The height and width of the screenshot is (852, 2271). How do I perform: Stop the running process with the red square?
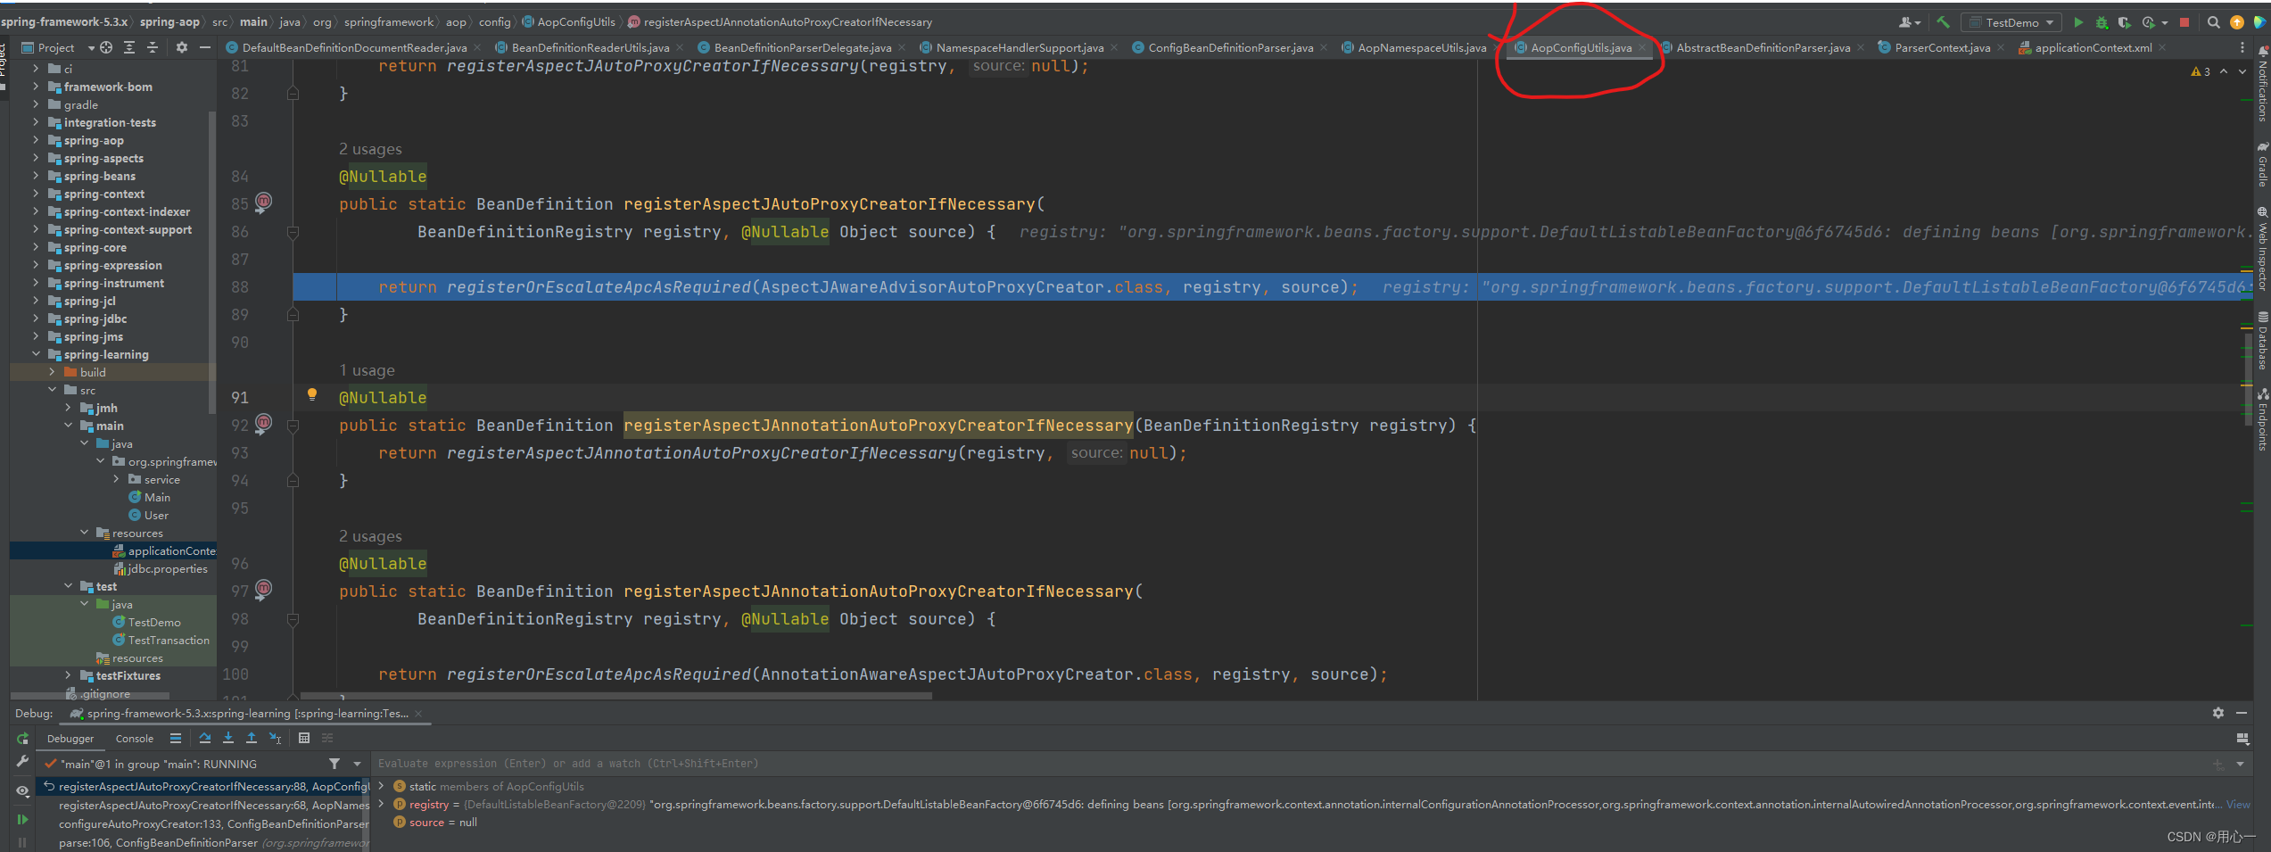[2184, 21]
